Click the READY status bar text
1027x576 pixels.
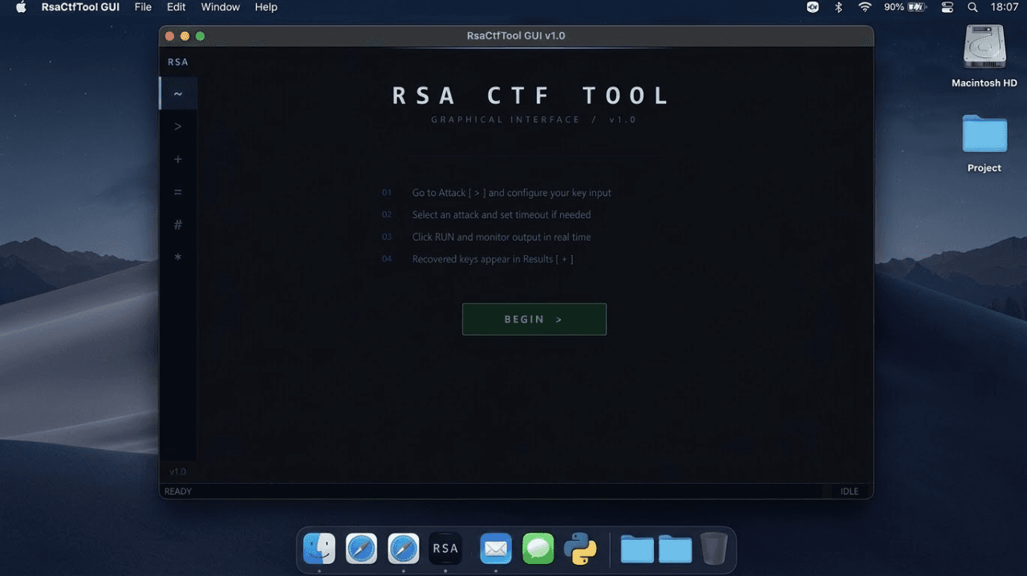[x=177, y=490]
